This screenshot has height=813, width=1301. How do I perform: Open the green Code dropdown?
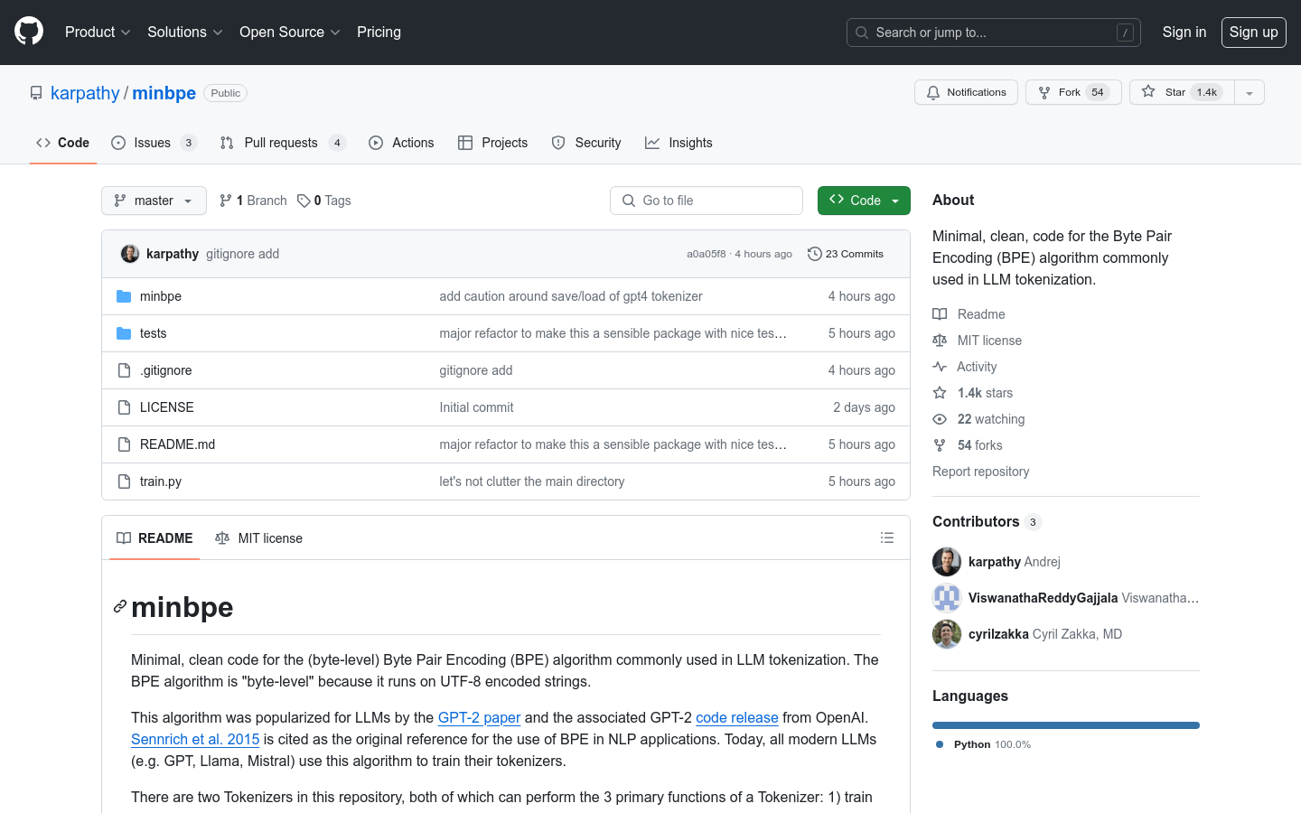[863, 201]
